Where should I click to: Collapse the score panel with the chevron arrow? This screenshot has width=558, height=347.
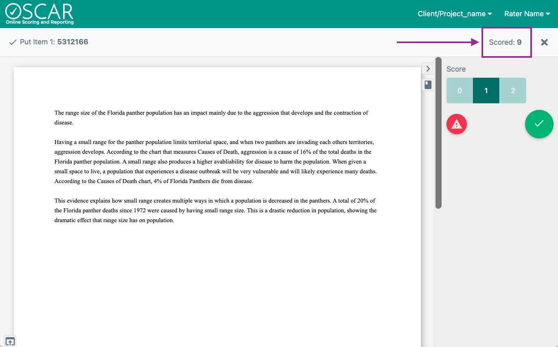428,69
